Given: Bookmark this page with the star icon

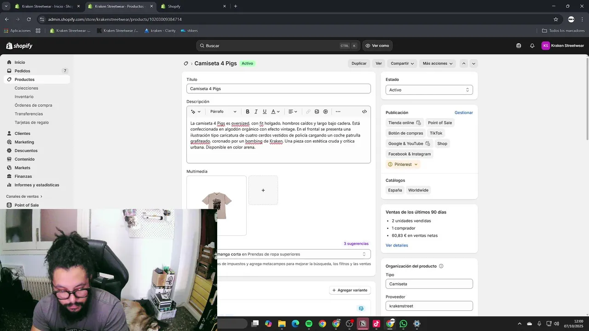Looking at the screenshot, I should point(556,19).
